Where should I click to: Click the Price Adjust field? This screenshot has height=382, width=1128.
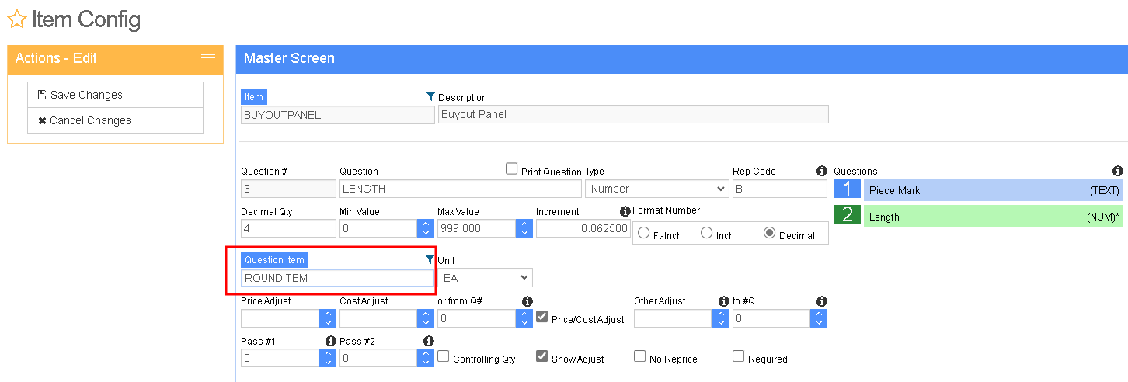click(x=280, y=318)
